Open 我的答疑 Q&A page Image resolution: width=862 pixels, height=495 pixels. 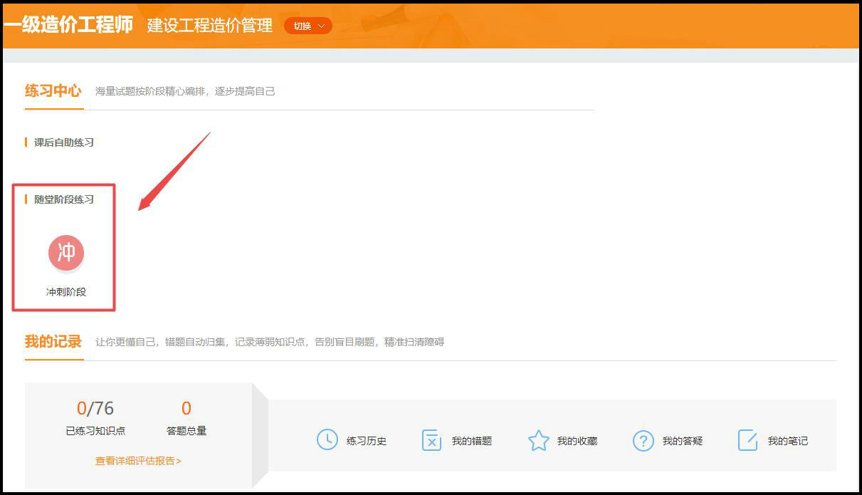[681, 440]
